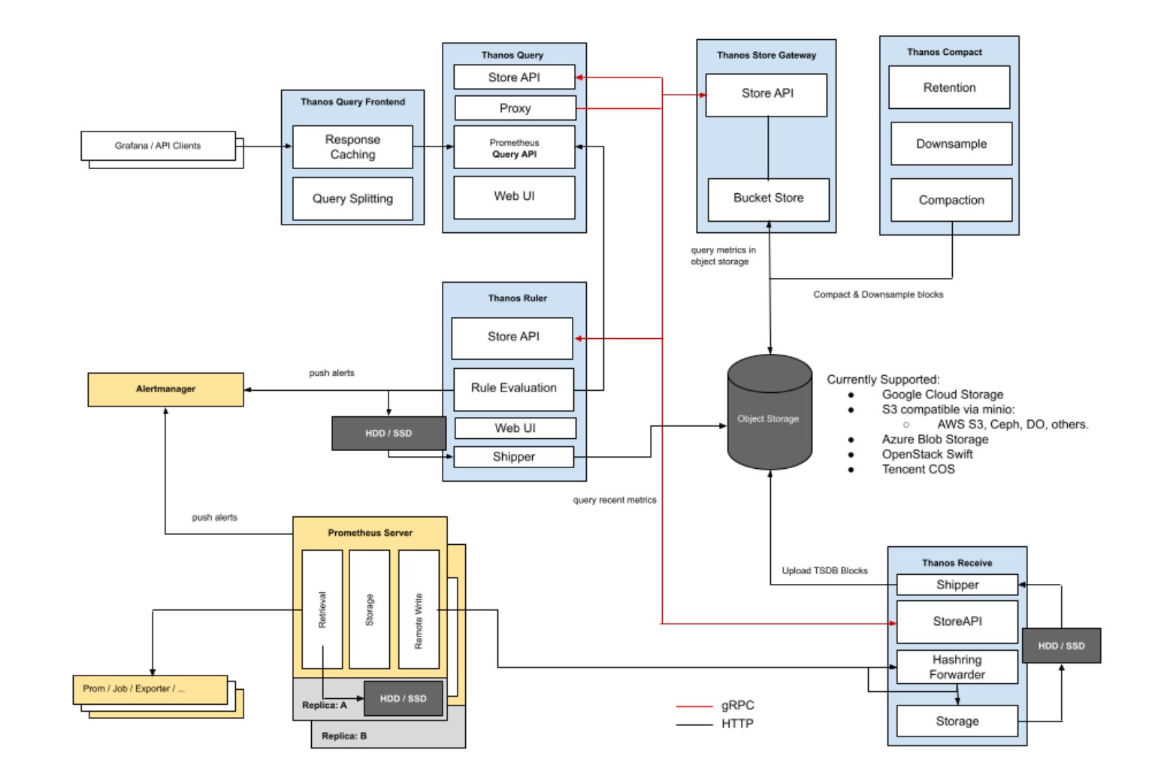1149x780 pixels.
Task: Click the Thanos Compact title
Action: coord(945,52)
